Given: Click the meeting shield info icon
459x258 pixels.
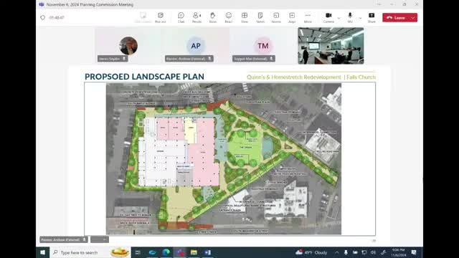Looking at the screenshot, I should [43, 17].
